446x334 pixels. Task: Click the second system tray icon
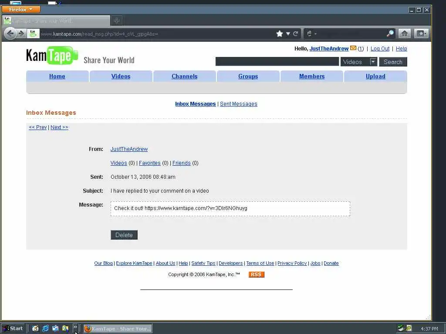tap(409, 328)
